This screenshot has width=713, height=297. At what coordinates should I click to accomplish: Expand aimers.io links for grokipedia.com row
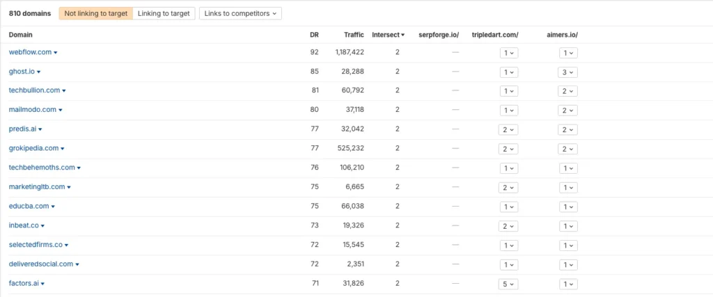(x=568, y=149)
